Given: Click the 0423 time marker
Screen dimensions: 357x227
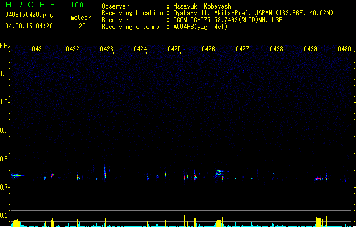Looking at the screenshot, I should [x=107, y=49].
